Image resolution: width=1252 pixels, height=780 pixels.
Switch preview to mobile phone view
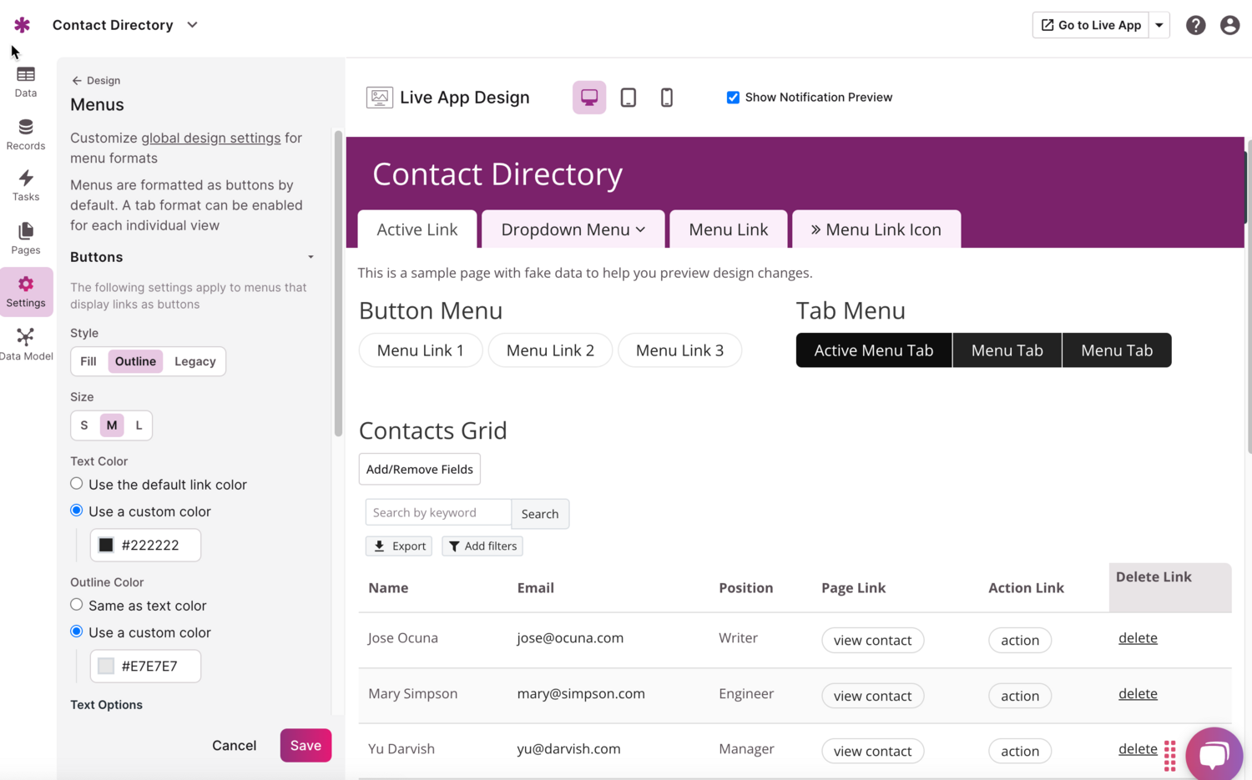[666, 98]
